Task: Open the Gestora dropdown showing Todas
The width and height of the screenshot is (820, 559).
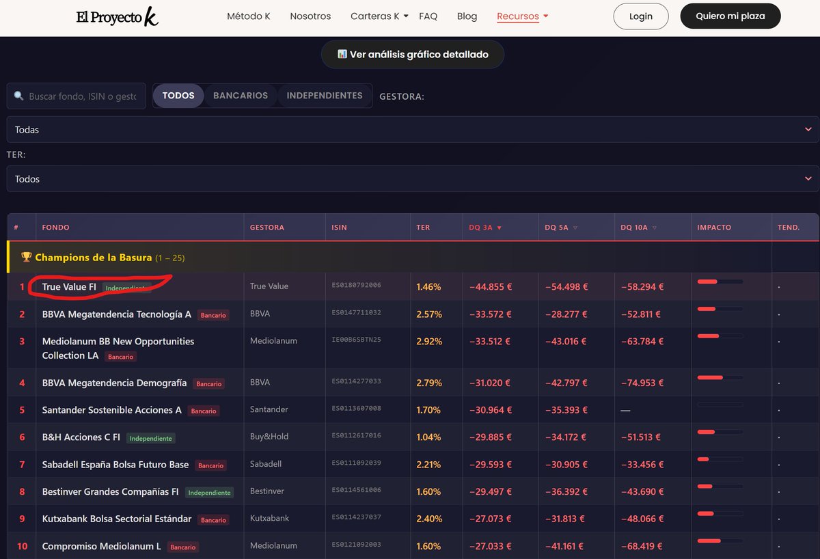Action: click(413, 129)
